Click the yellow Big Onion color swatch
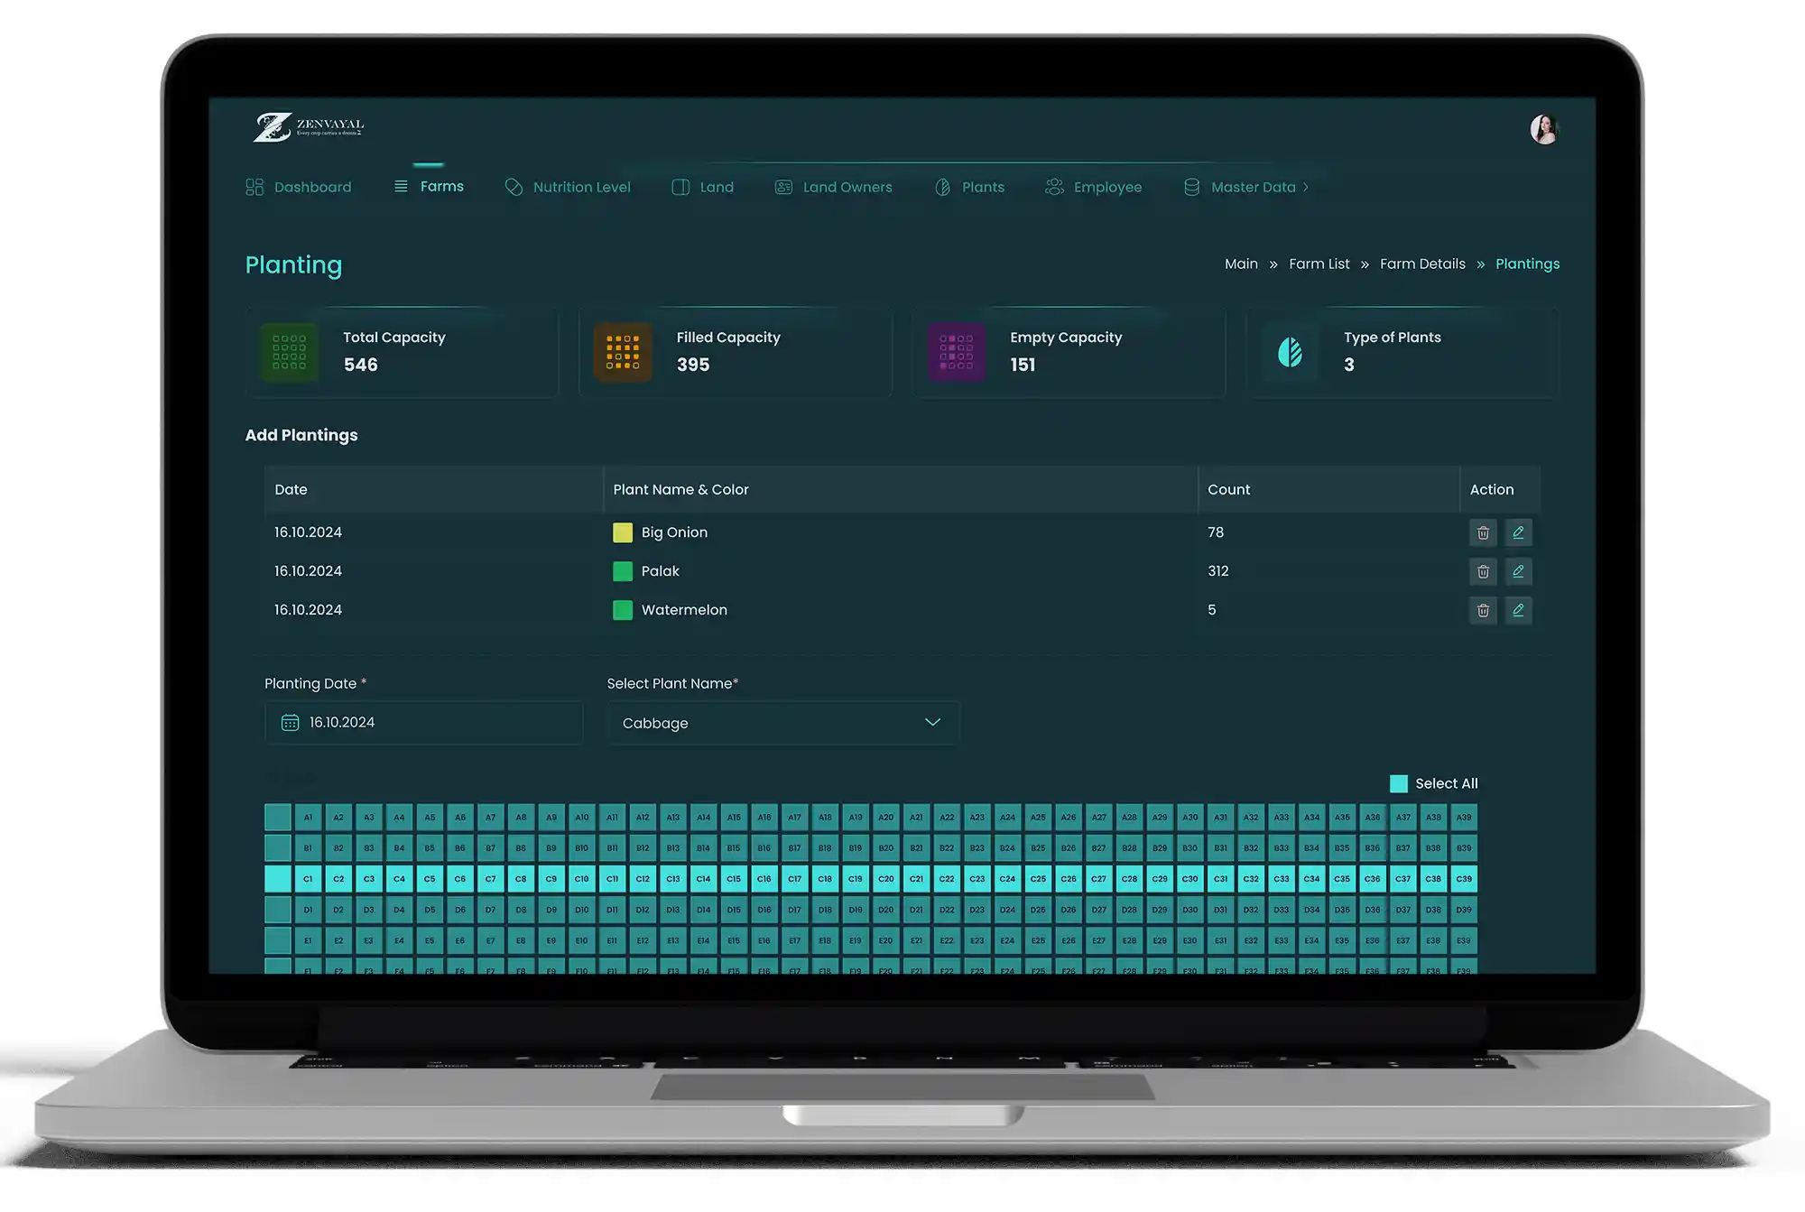Screen dimensions: 1805x1212 (x=622, y=532)
